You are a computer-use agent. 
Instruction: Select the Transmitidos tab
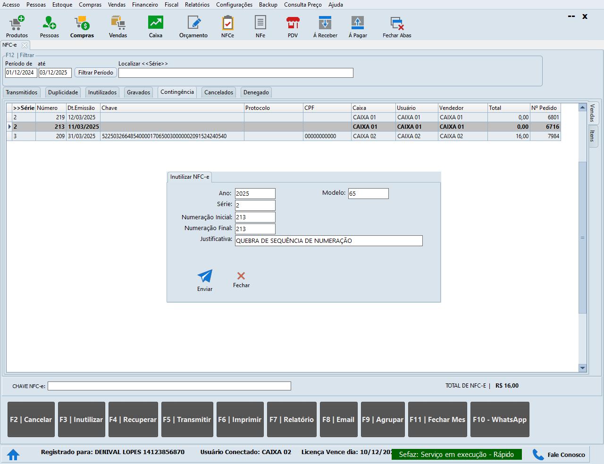point(22,92)
